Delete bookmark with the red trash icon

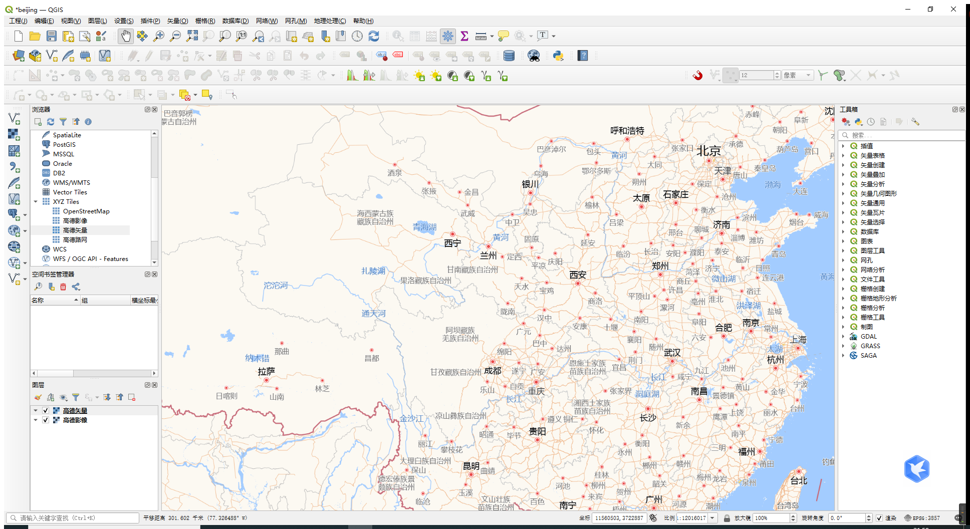click(x=63, y=287)
